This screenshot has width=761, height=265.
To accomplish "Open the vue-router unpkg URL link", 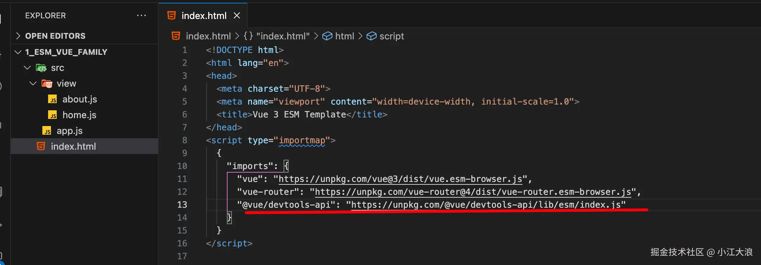I will click(x=473, y=192).
